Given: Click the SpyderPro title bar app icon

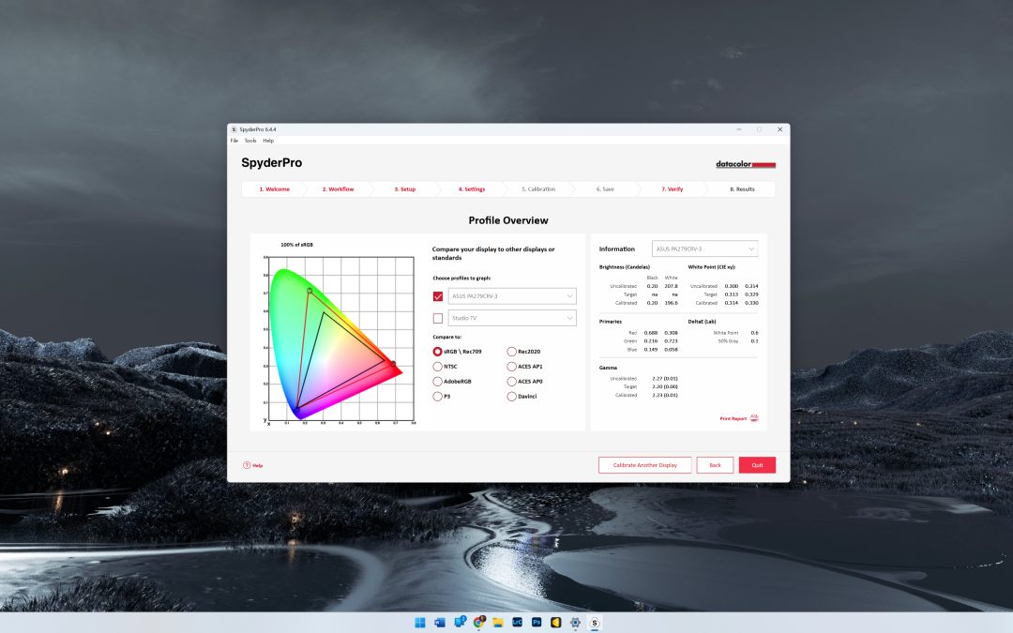Looking at the screenshot, I should pos(234,129).
